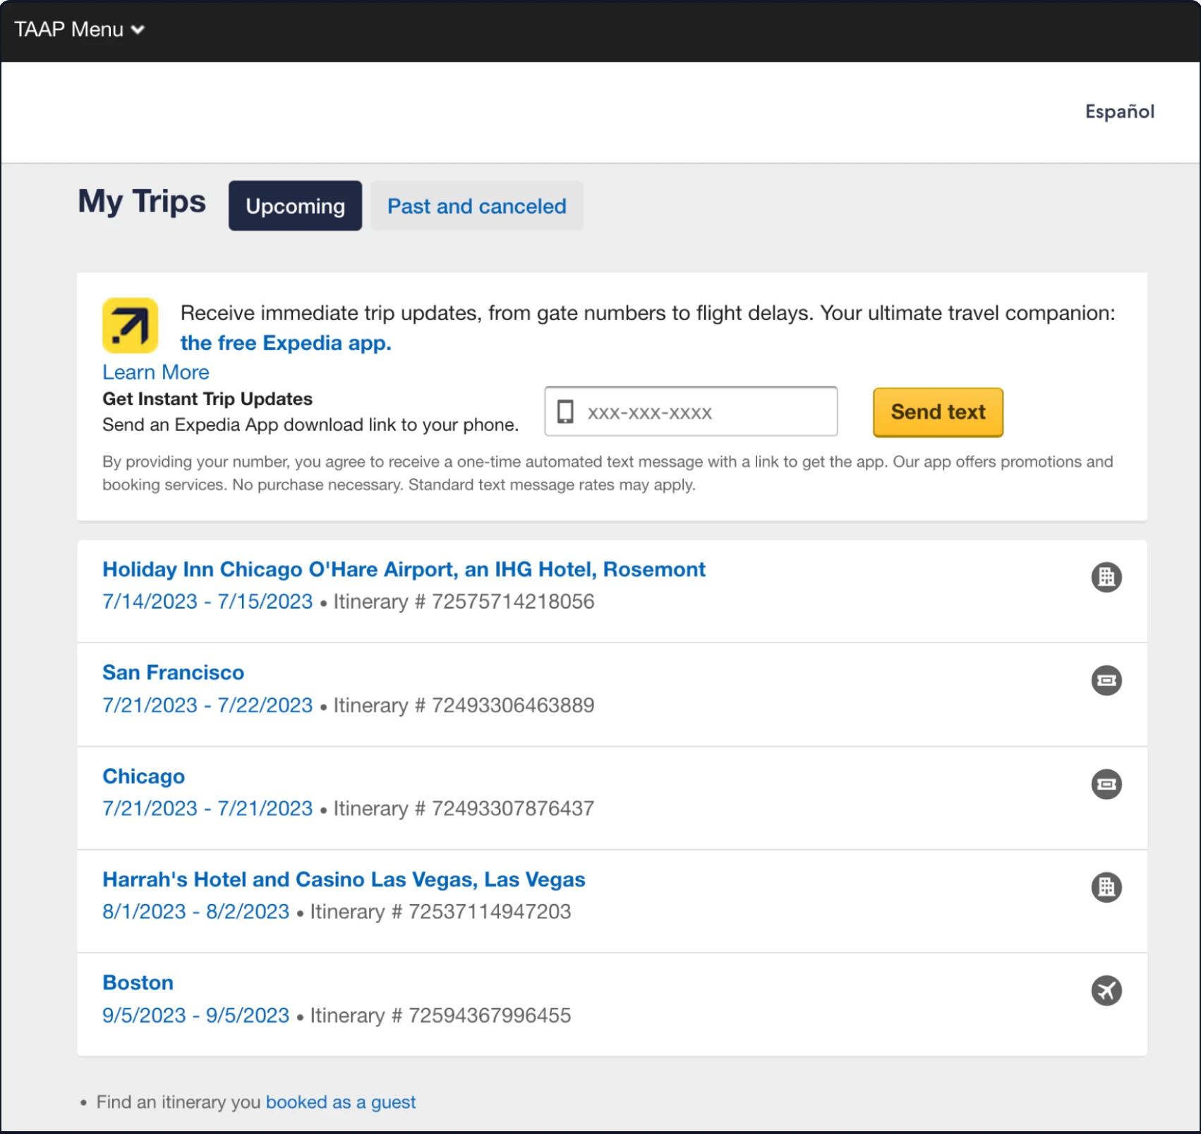The image size is (1201, 1134).
Task: Open the Boston trip
Action: 138,983
